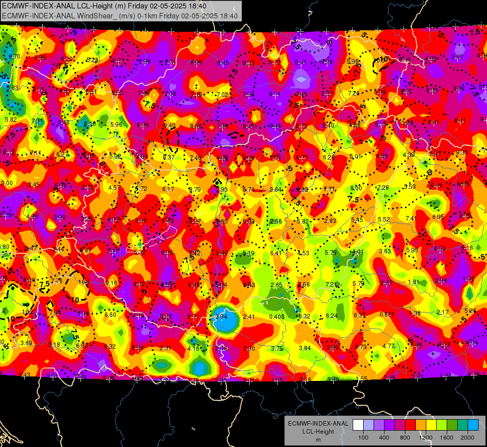This screenshot has height=447, width=487.
Task: Click the map value '9.16'
Action: point(111,283)
